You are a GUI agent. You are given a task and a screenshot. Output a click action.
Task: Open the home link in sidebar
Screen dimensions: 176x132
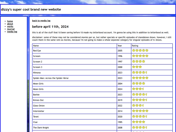coord(10,21)
